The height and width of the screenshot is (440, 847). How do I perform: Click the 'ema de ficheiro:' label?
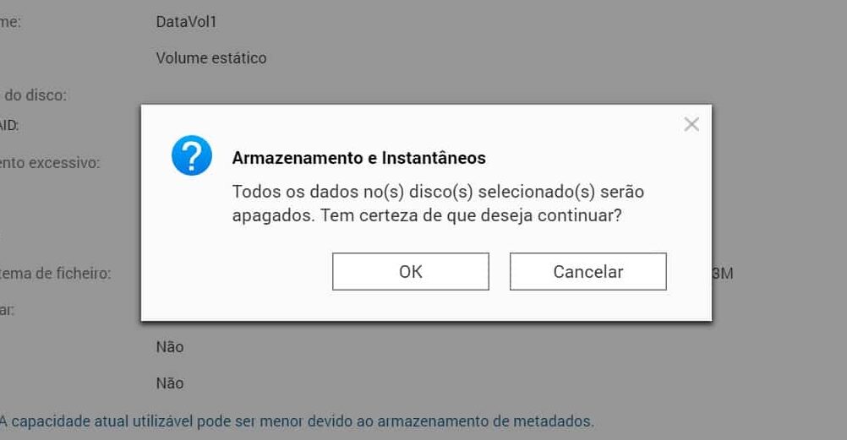click(55, 274)
